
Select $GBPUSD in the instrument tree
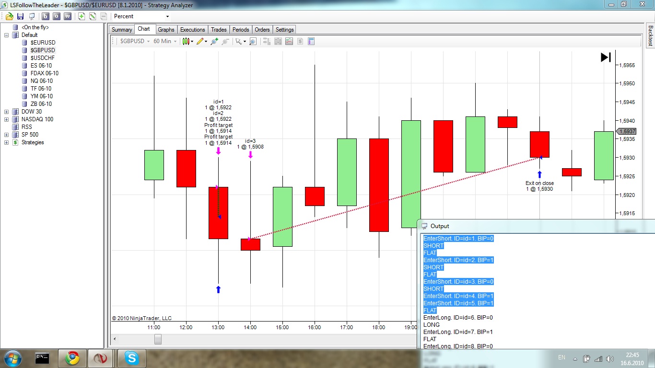click(x=43, y=50)
